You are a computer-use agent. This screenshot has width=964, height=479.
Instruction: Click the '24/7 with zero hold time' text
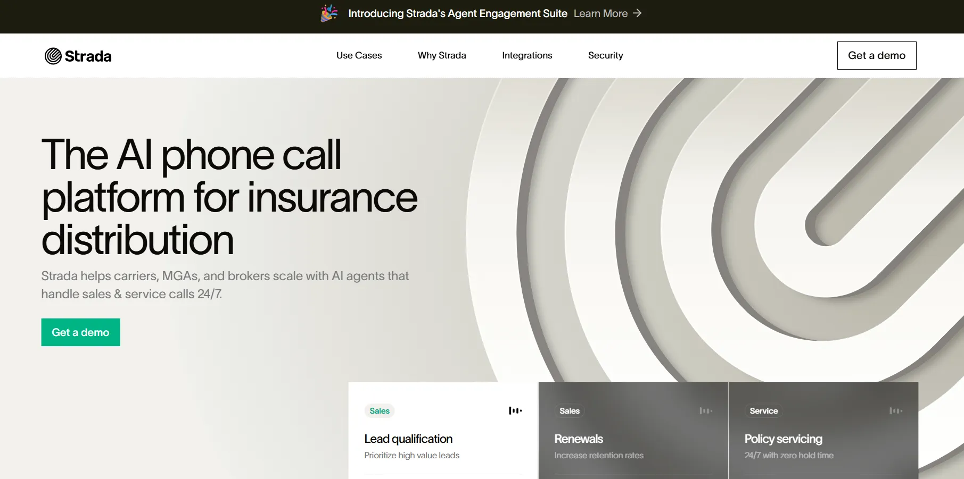(789, 455)
